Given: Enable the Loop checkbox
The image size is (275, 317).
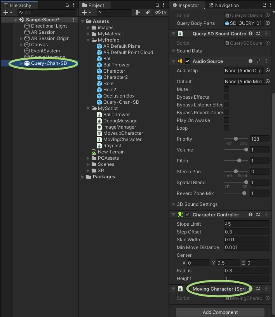Looking at the screenshot, I should tap(226, 128).
